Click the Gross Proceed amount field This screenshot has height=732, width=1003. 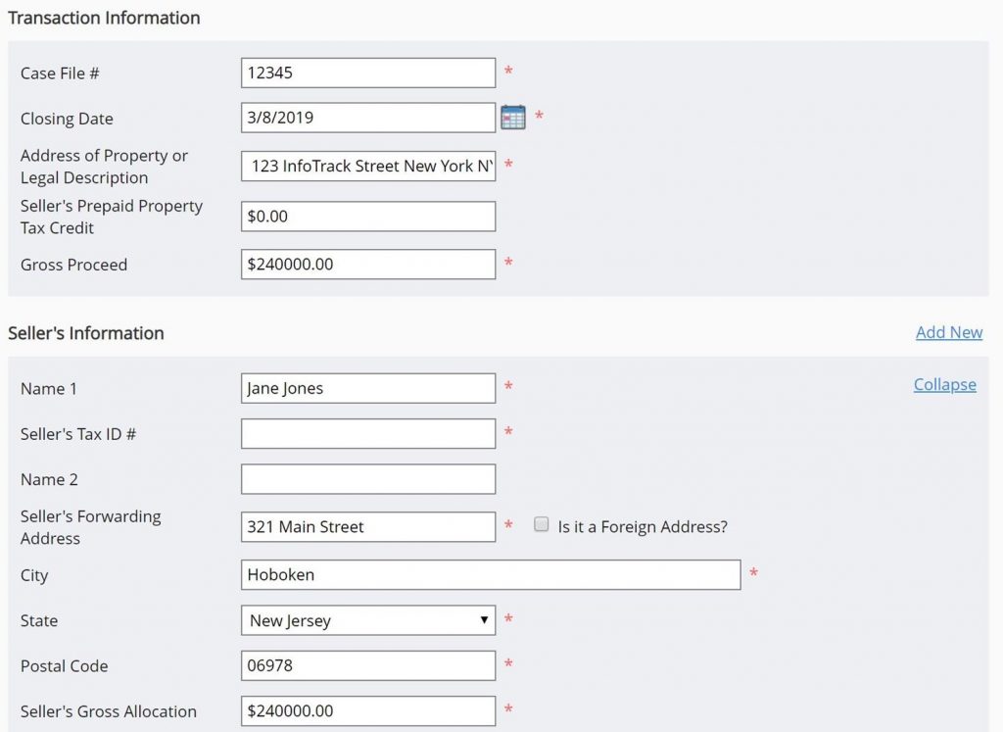tap(367, 264)
